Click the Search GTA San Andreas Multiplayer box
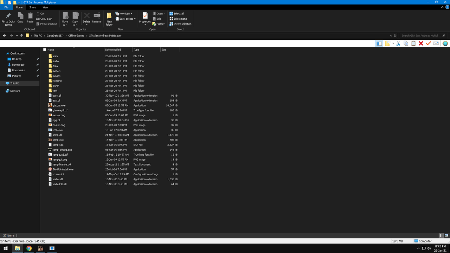The image size is (450, 253). (x=423, y=35)
